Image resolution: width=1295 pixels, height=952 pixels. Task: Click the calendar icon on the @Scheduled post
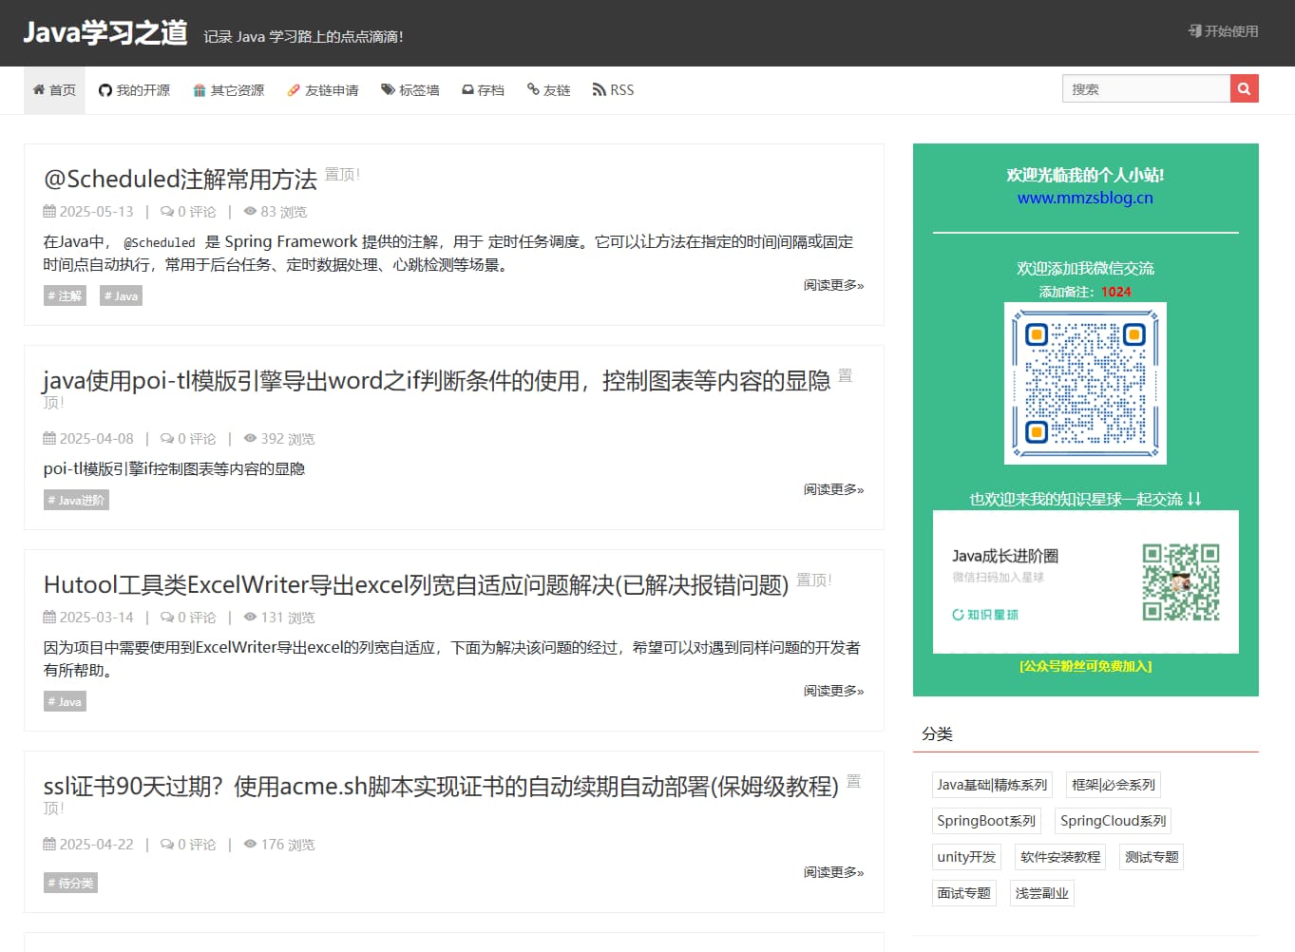48,211
